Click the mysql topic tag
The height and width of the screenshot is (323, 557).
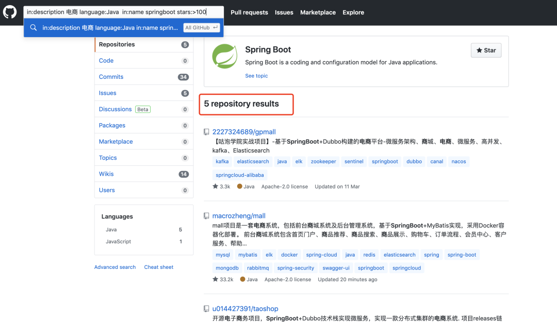coord(223,255)
